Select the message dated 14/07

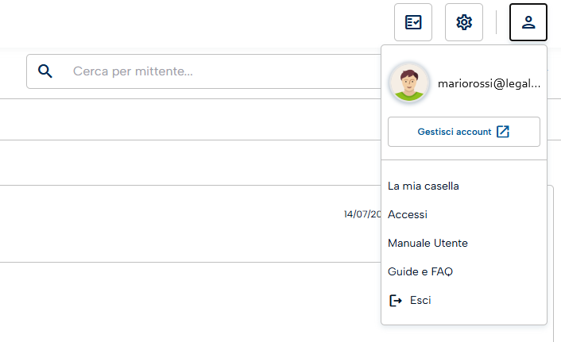coord(191,224)
